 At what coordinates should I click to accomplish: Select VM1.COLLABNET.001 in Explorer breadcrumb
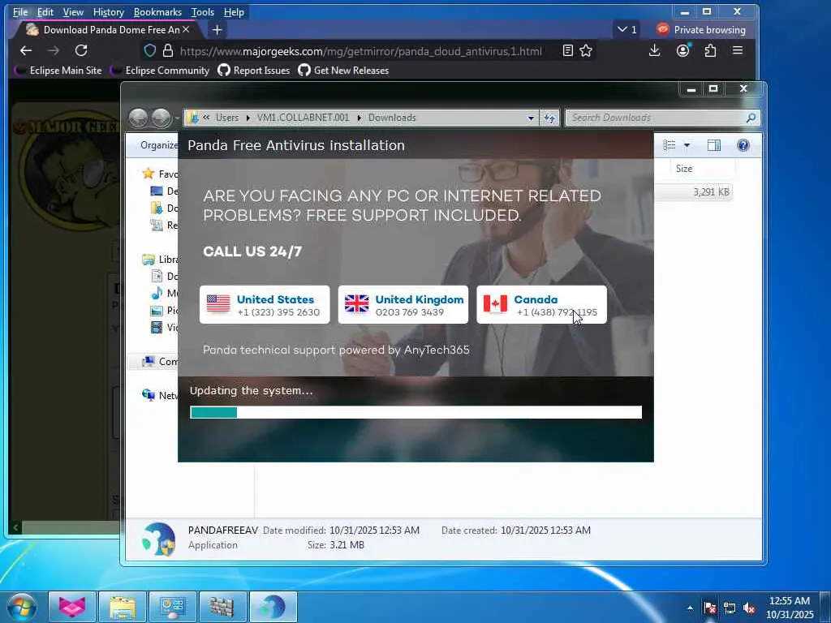304,118
